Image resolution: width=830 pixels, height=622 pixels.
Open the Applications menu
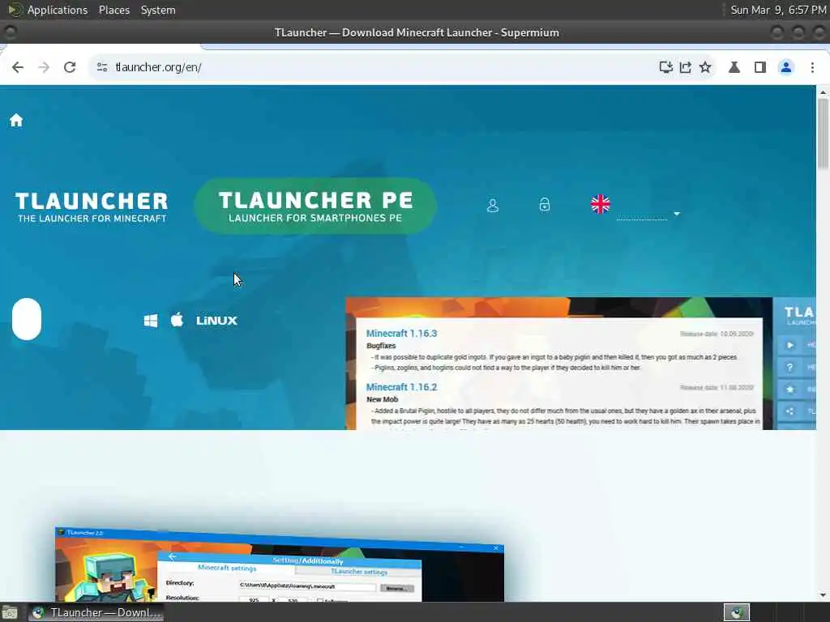(58, 10)
